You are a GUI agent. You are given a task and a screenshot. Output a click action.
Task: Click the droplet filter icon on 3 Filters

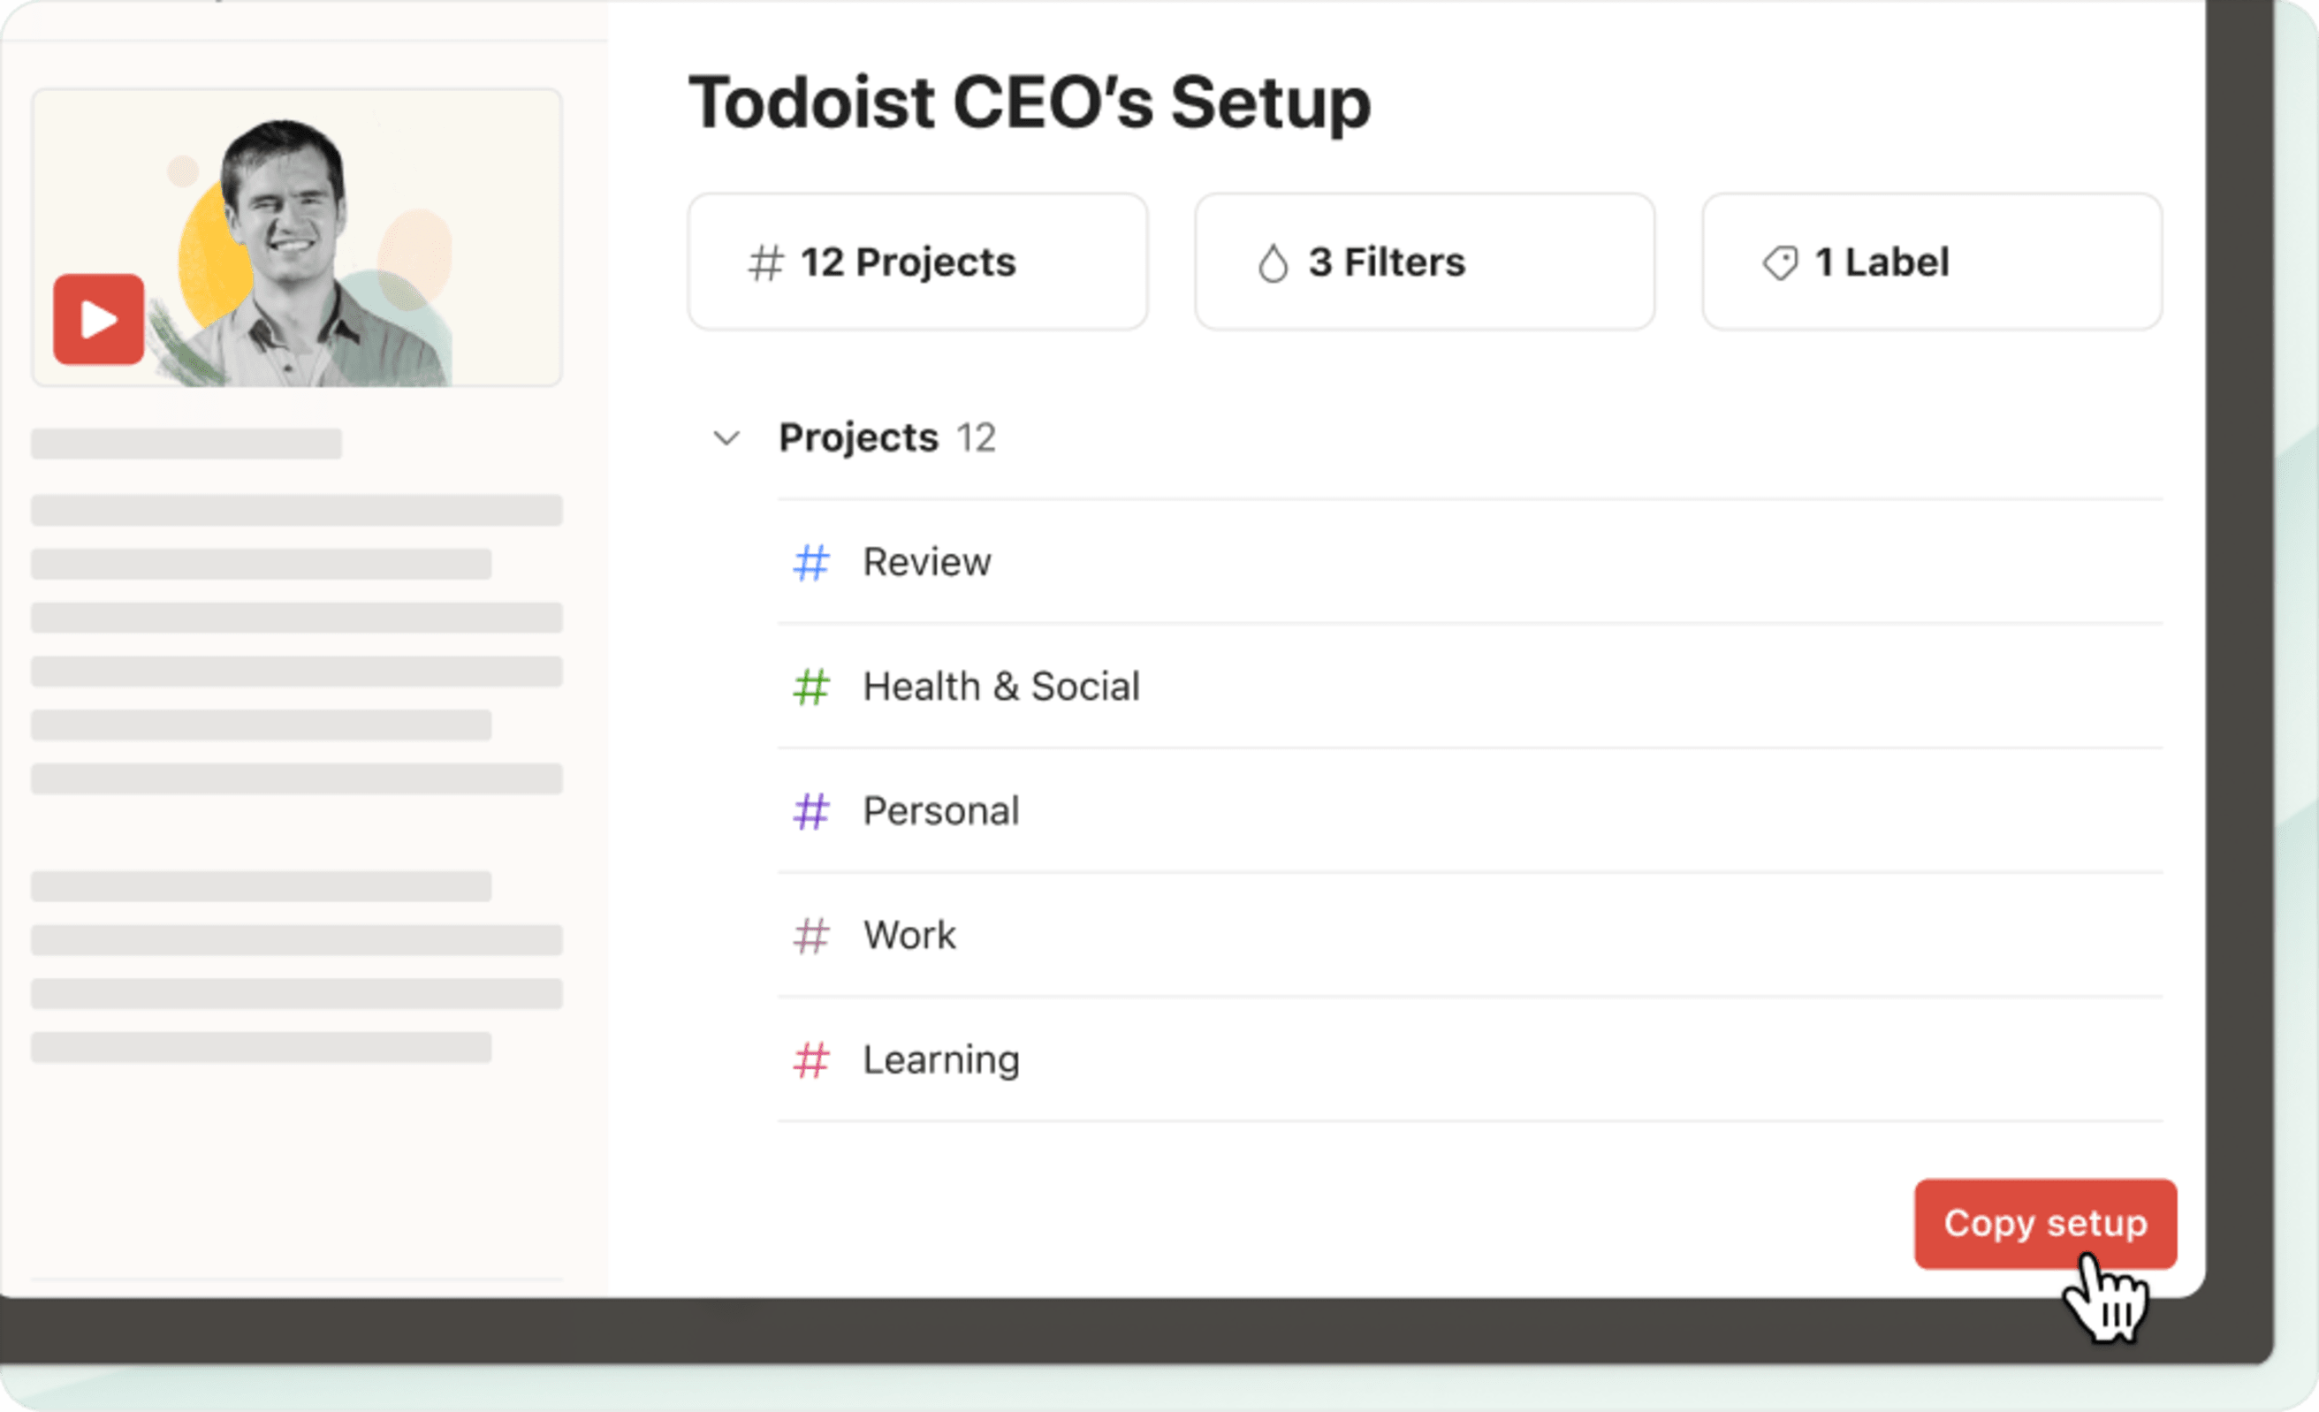tap(1273, 262)
